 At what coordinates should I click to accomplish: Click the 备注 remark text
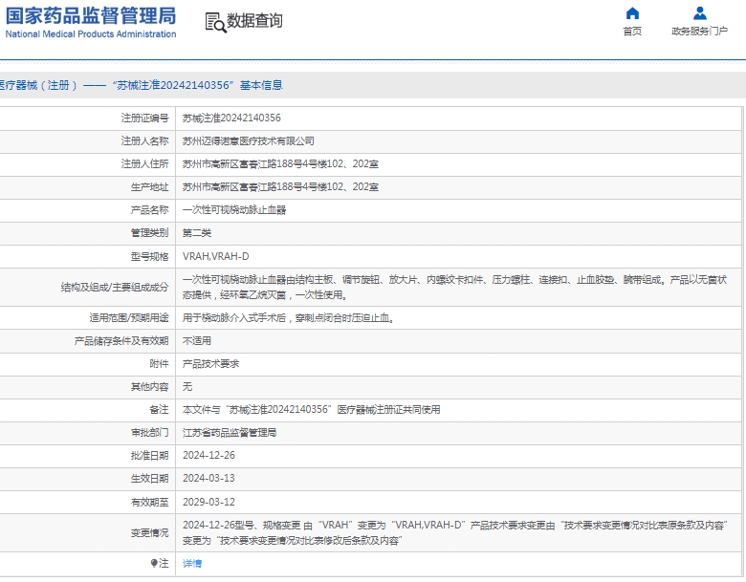point(311,409)
